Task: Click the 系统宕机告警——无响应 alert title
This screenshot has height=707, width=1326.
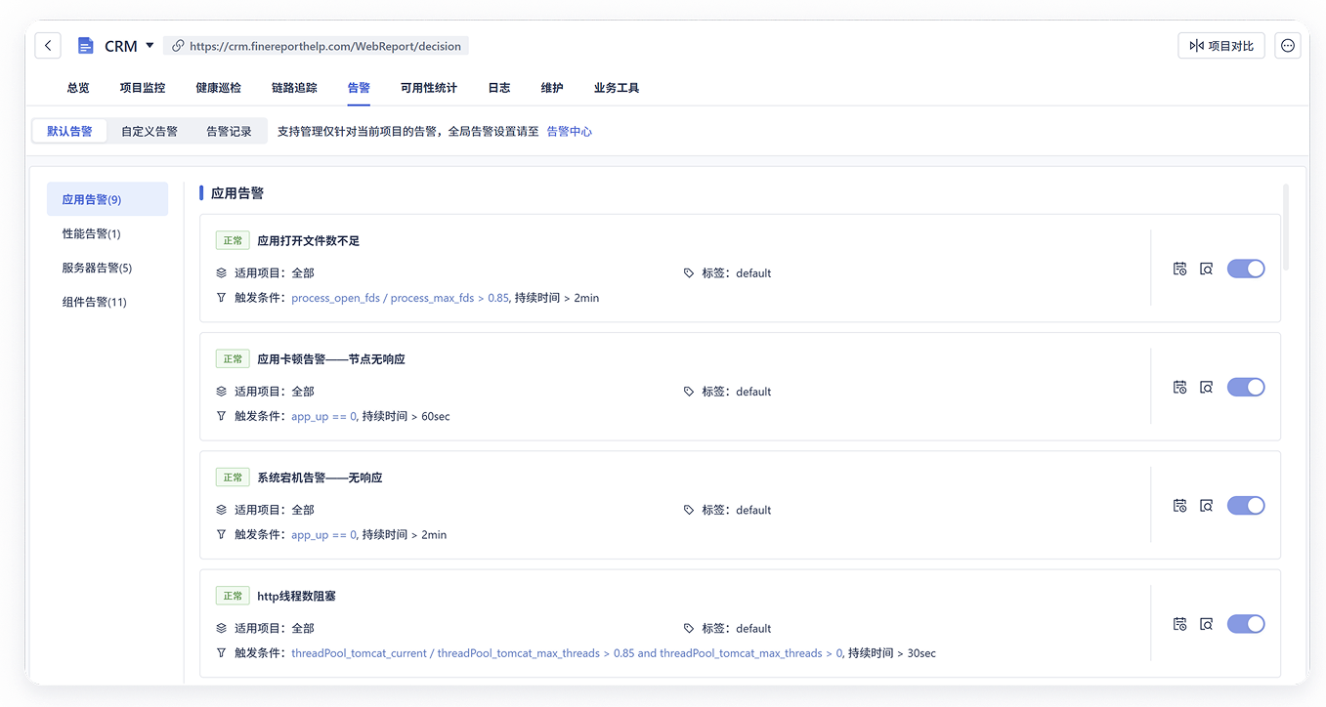Action: click(320, 478)
